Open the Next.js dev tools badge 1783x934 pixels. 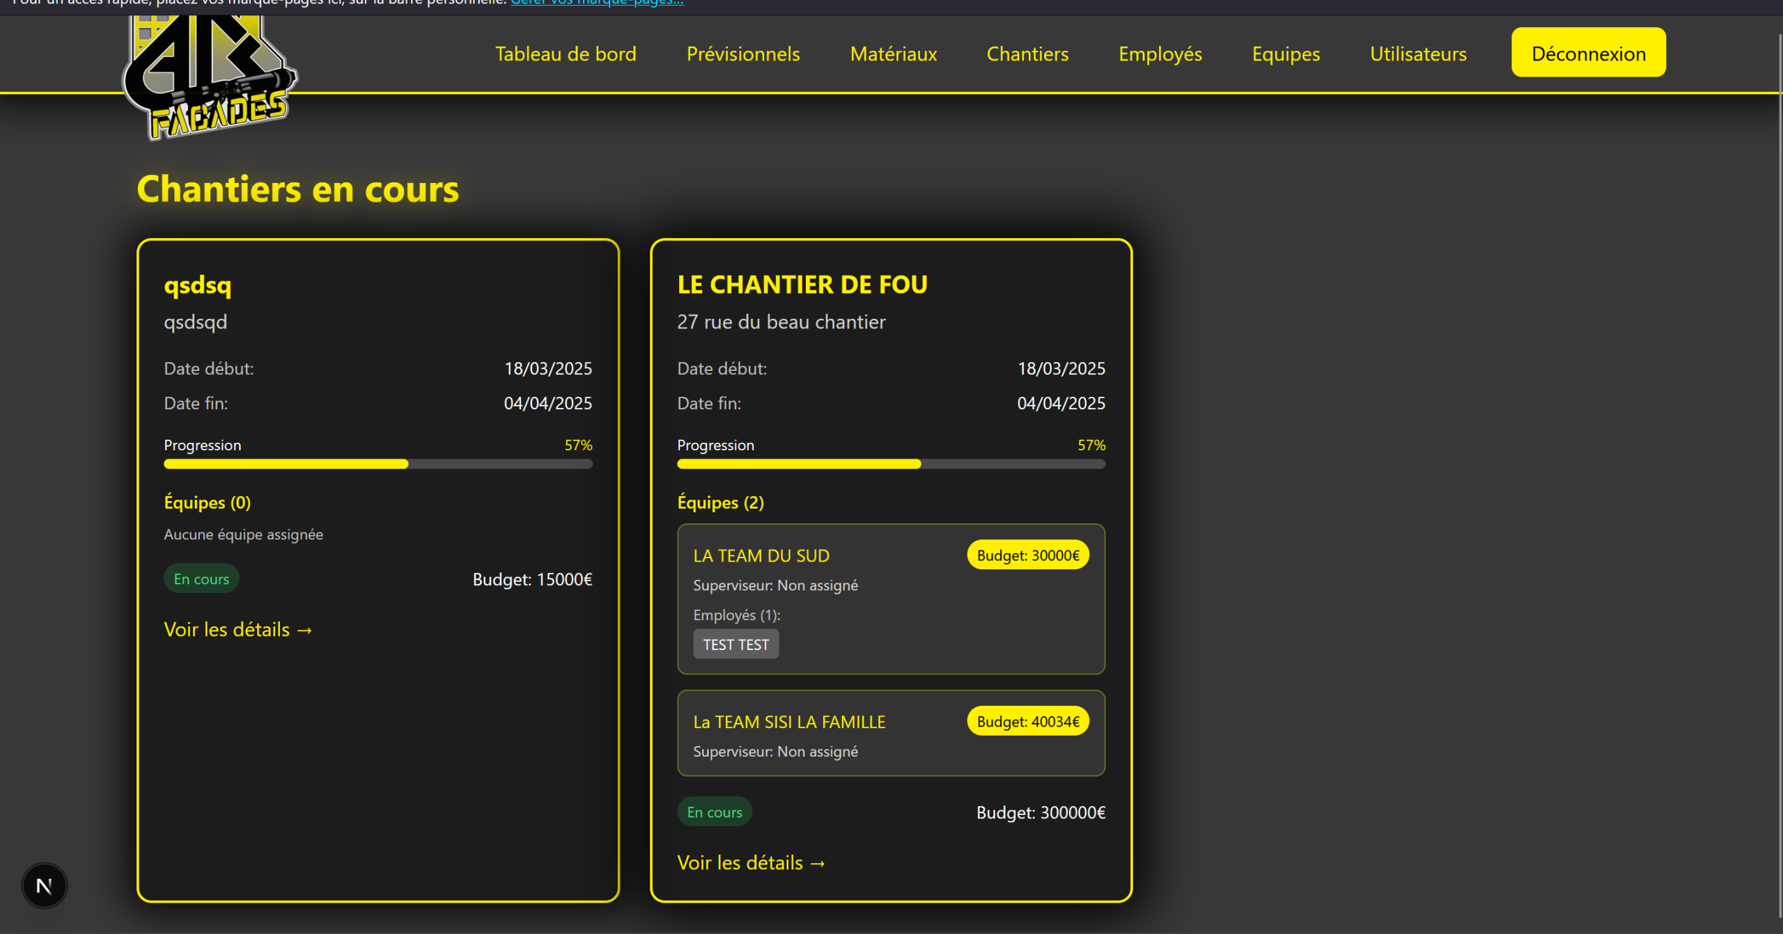click(x=44, y=885)
